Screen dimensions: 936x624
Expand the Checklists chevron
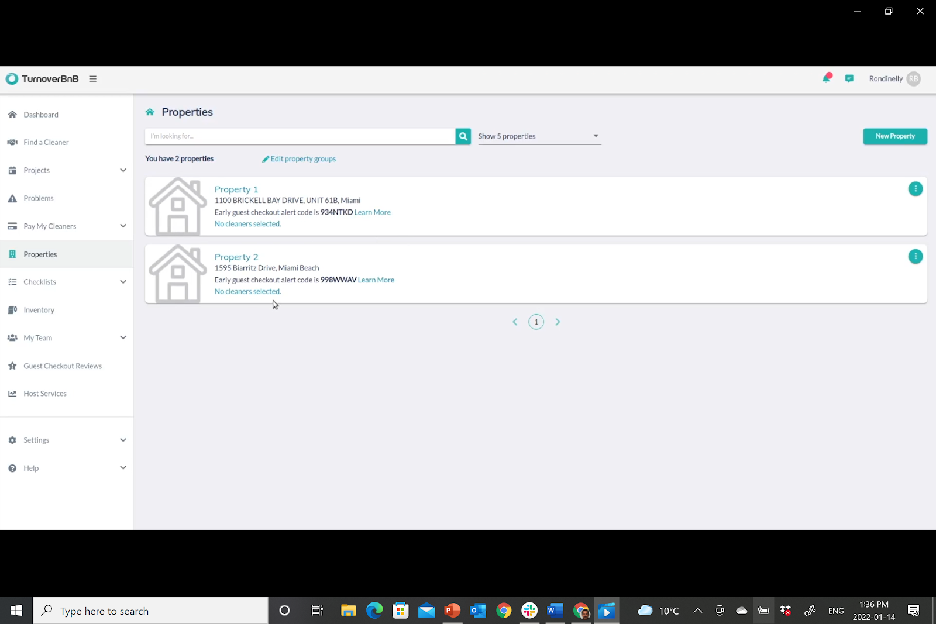pos(123,282)
